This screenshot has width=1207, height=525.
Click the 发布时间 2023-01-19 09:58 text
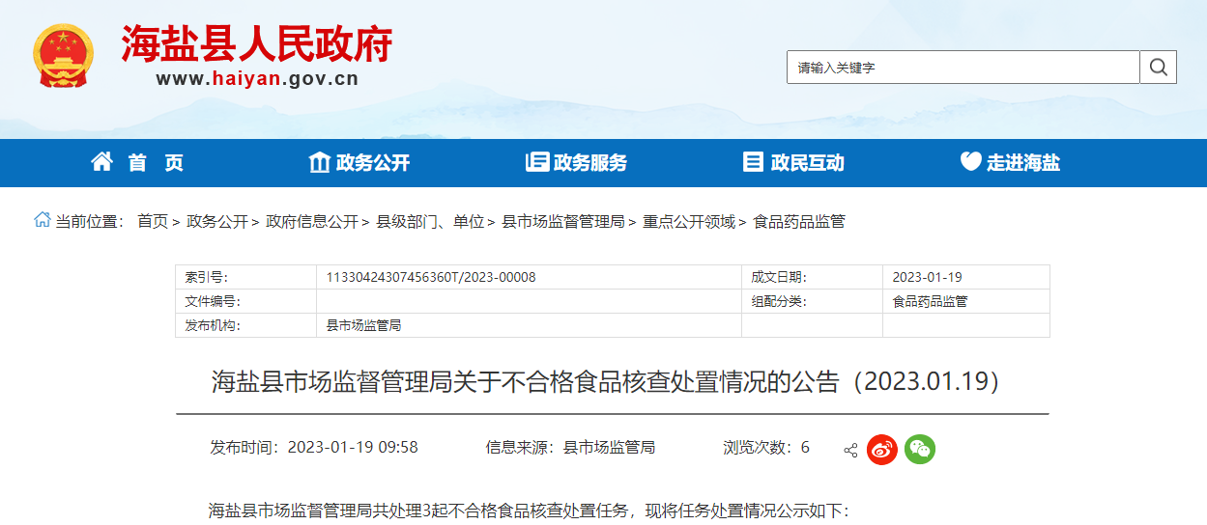pos(314,447)
